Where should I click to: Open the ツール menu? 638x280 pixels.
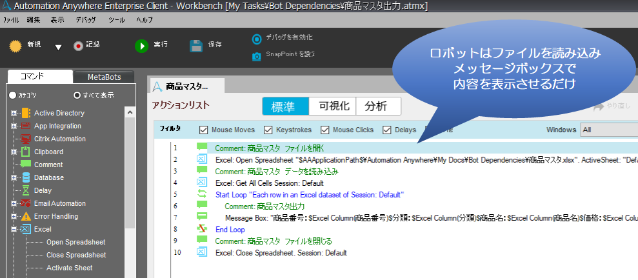coord(117,20)
